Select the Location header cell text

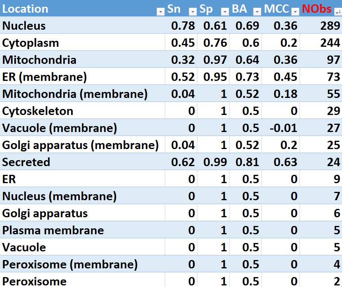[25, 9]
